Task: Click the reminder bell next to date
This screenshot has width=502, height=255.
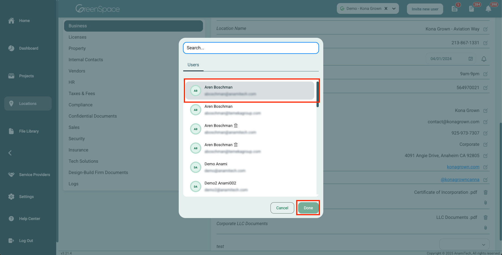Action: click(x=484, y=59)
